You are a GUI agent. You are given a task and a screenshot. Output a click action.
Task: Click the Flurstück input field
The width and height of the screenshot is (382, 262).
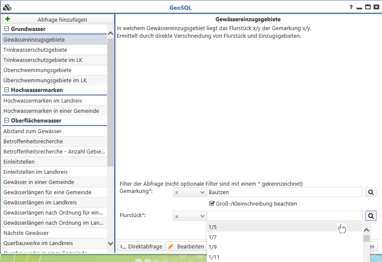pyautogui.click(x=284, y=216)
